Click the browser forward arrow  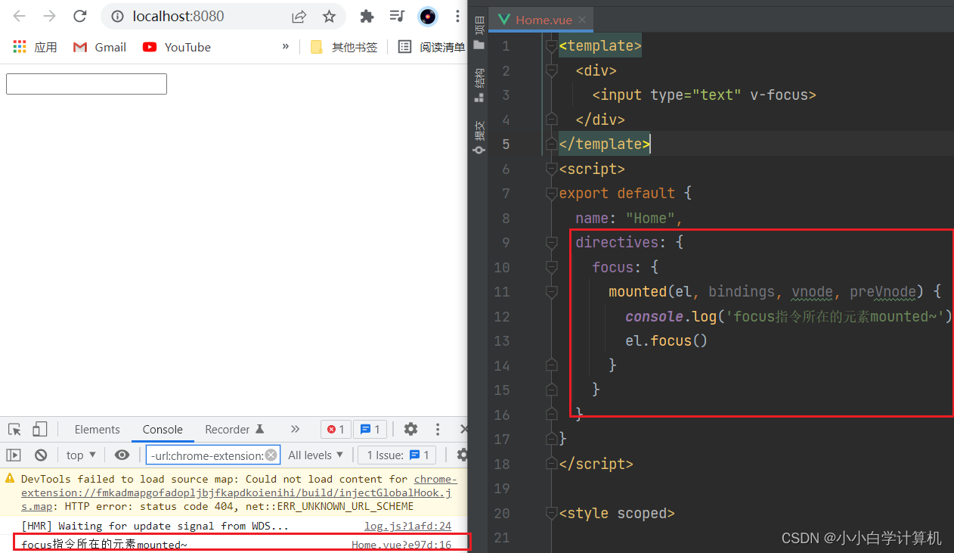pos(49,16)
